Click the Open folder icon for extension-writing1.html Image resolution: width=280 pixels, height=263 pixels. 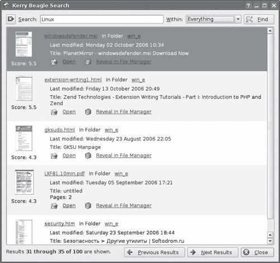tap(54, 112)
